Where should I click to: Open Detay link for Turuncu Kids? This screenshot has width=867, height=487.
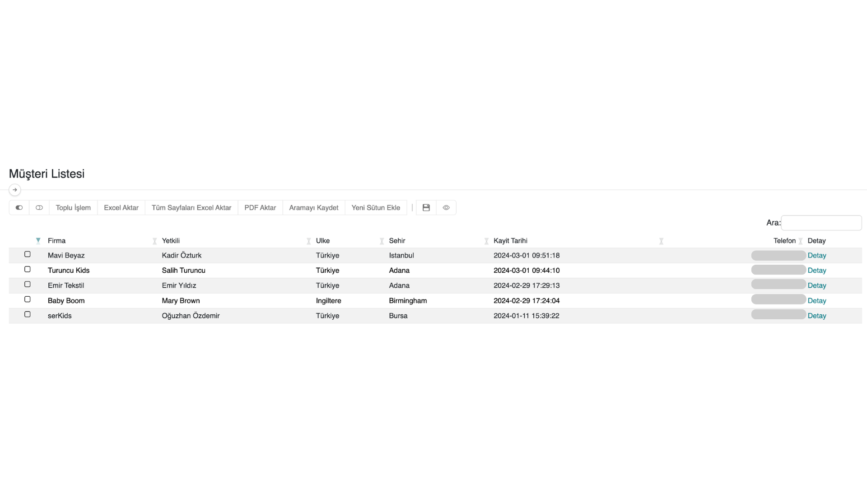tap(816, 271)
